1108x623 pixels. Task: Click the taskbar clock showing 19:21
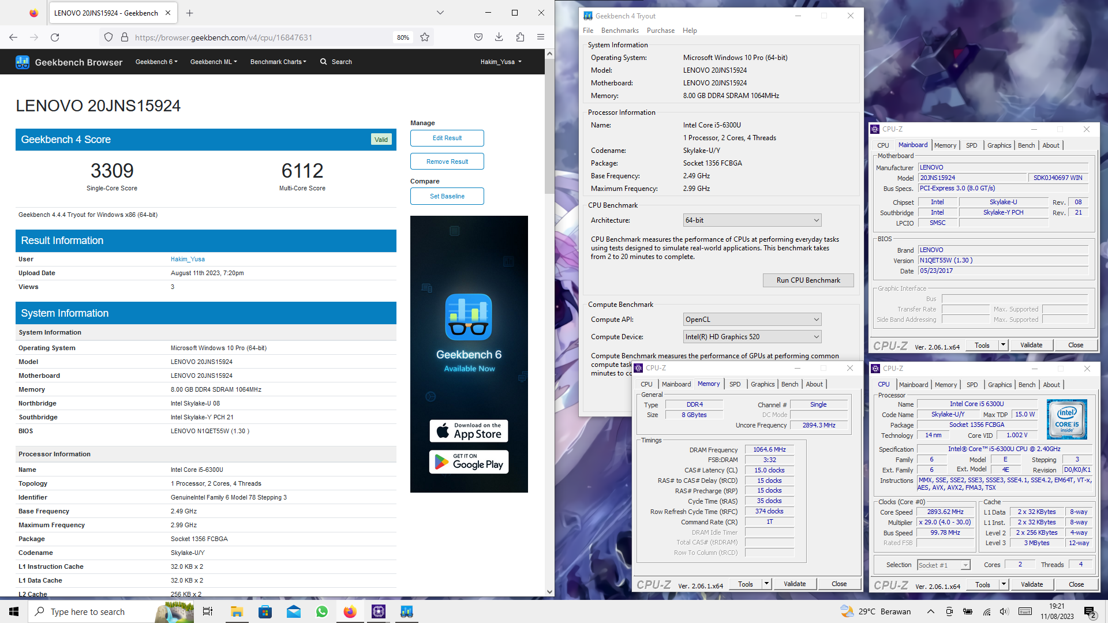point(1057,611)
